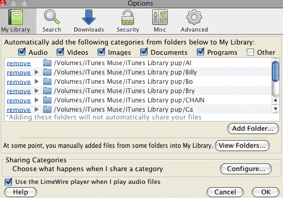Toggle Use the LimeWire player checkbox
Image resolution: width=283 pixels, height=198 pixels.
point(8,182)
